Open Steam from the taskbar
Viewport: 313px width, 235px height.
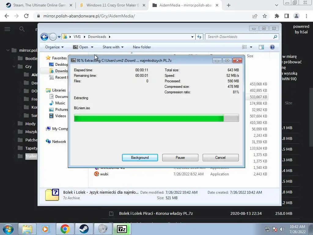coord(84,229)
